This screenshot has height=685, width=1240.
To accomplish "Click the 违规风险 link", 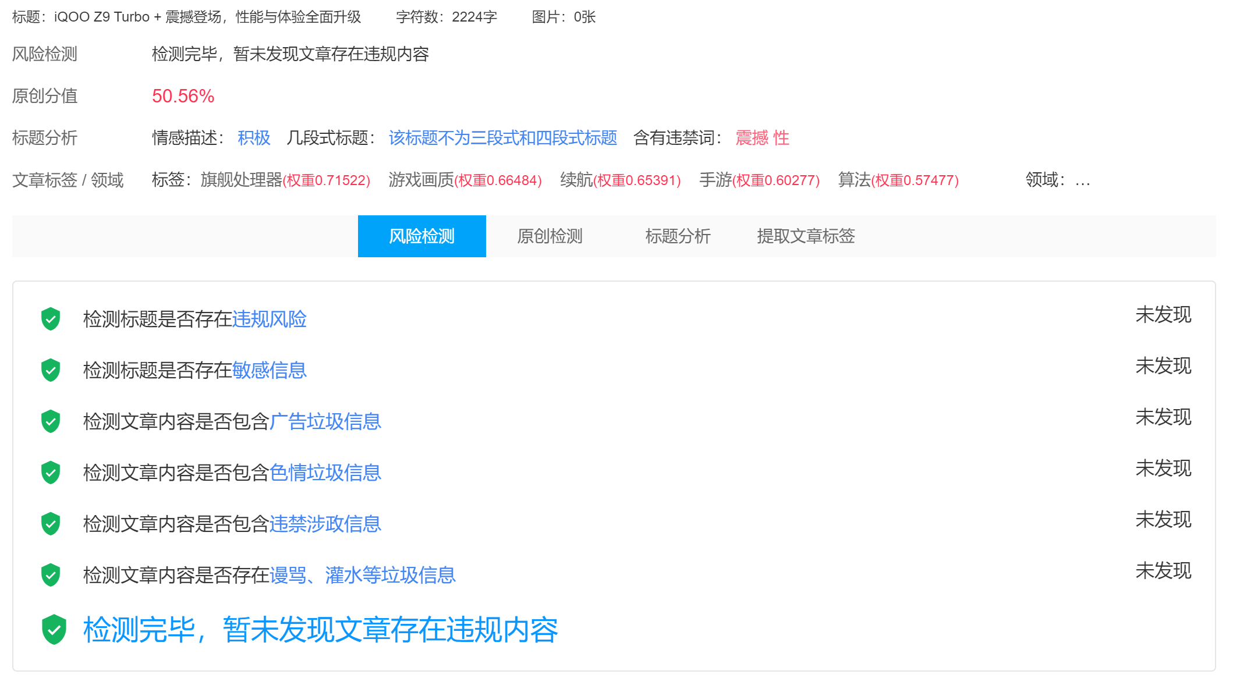I will [269, 319].
